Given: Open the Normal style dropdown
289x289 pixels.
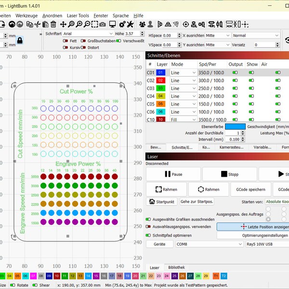Looking at the screenshot, I should pyautogui.click(x=256, y=35).
